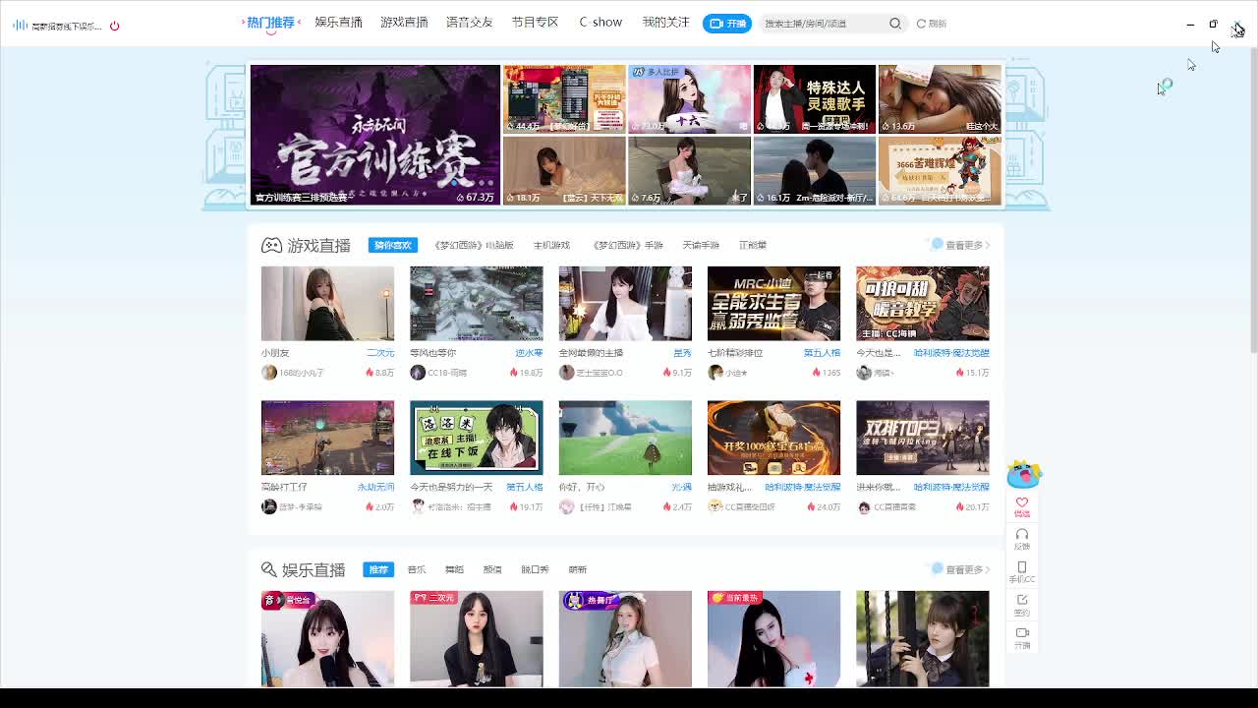
Task: Open the C show tab
Action: tap(600, 22)
